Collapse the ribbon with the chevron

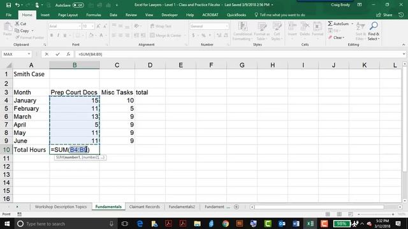point(404,45)
